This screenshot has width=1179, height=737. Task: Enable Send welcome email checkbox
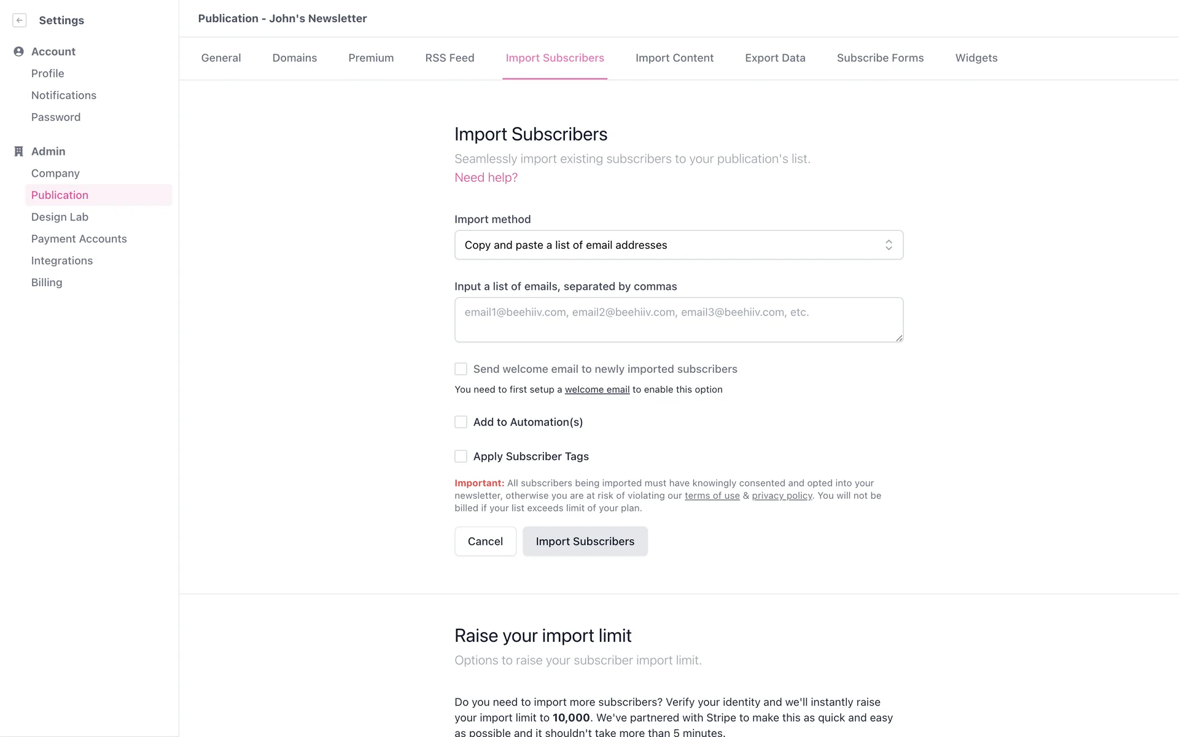coord(461,369)
